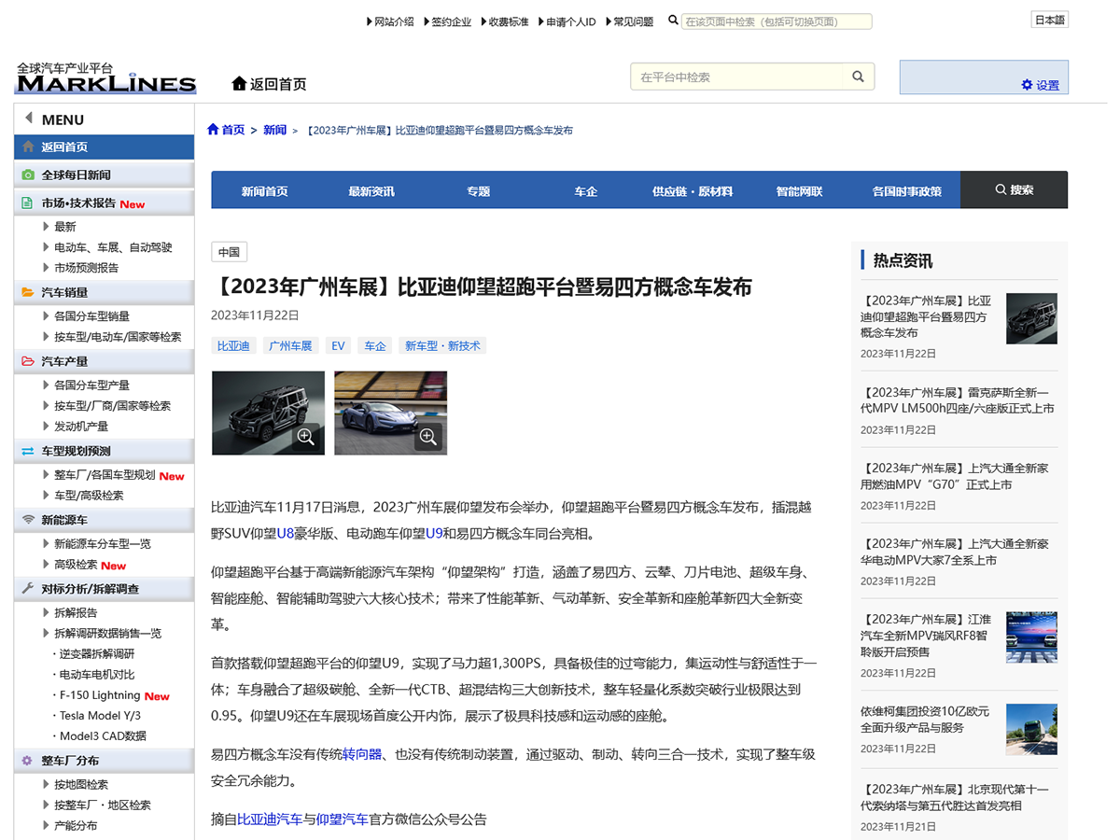Click the gear icon for 整车厂分布
The width and height of the screenshot is (1120, 840).
click(28, 761)
